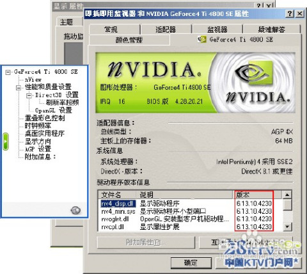Collapse the GeForce4 Ti 4800 SE tree root
307x274 pixels.
(x=8, y=72)
